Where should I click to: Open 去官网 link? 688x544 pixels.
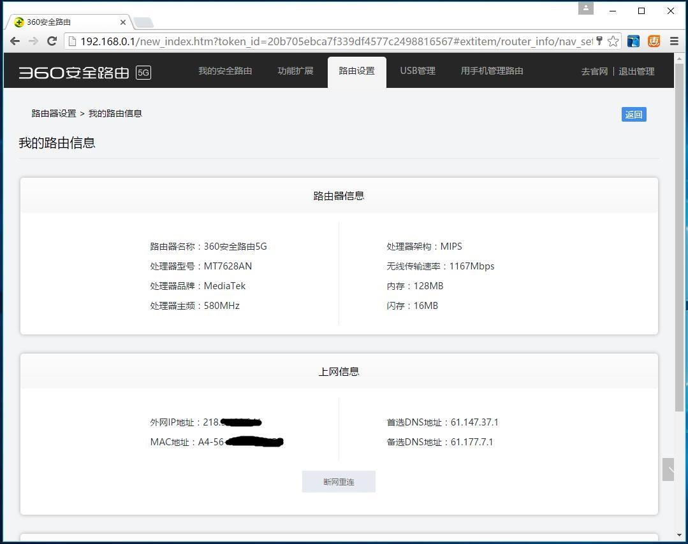594,71
